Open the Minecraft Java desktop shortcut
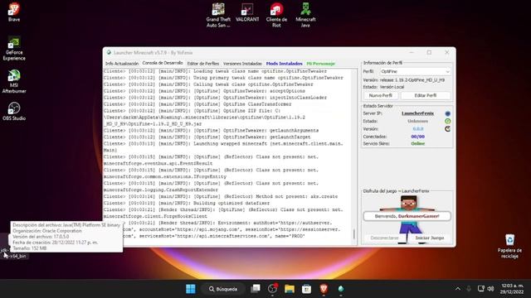Screen dimensions: 531x298 click(305, 15)
